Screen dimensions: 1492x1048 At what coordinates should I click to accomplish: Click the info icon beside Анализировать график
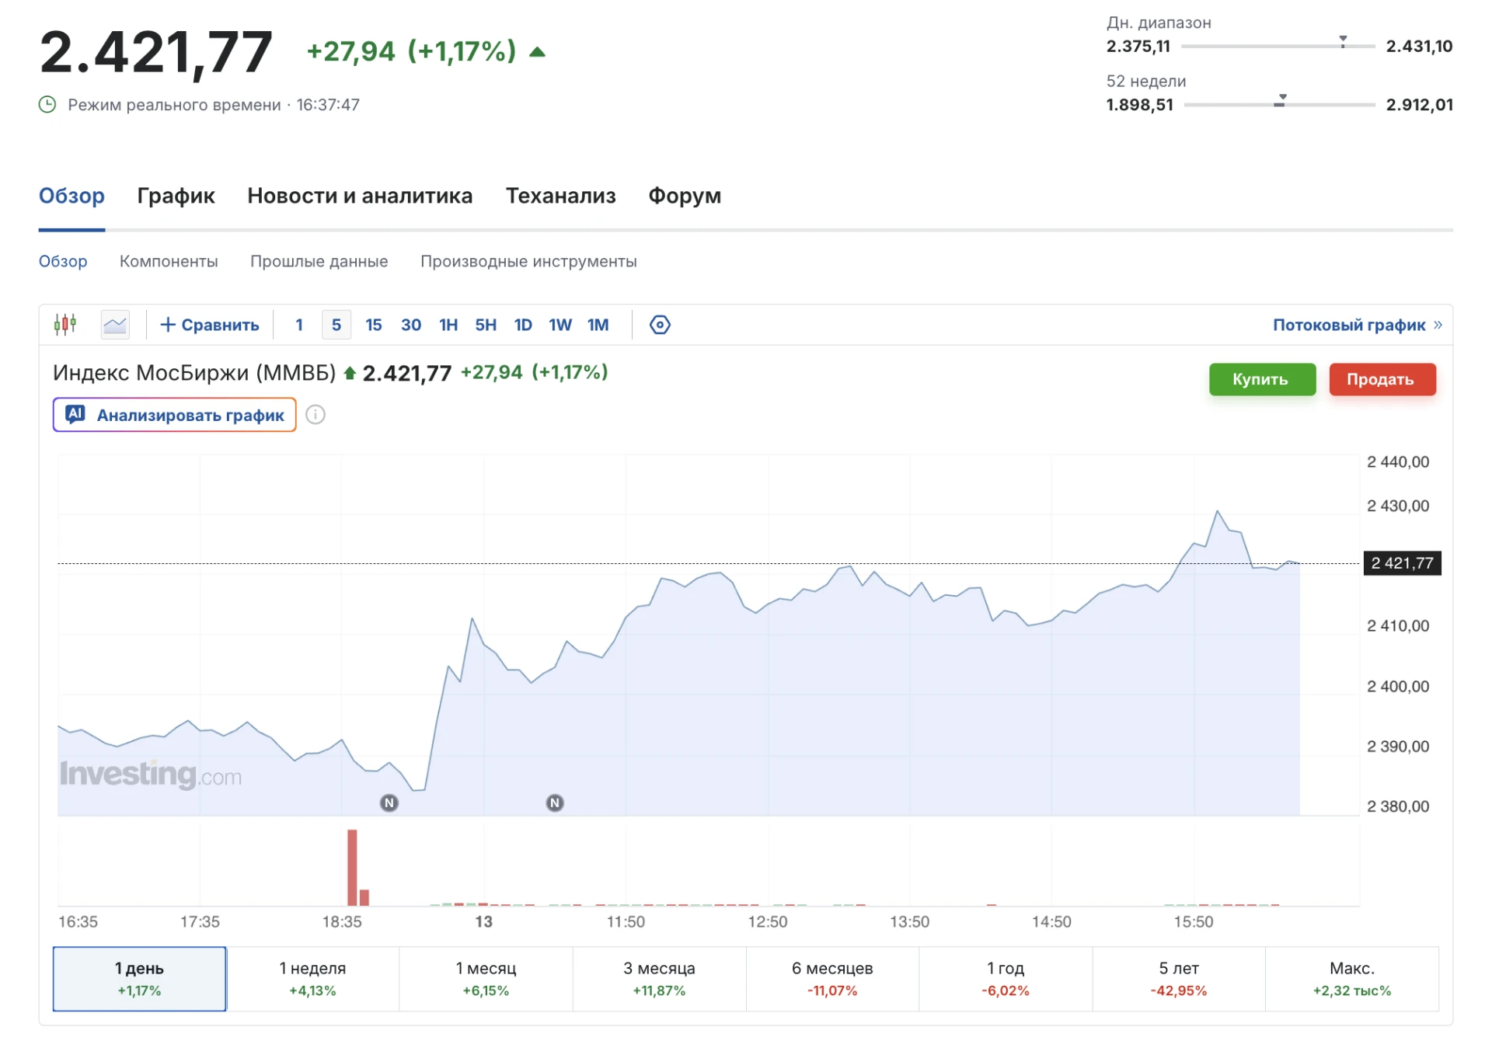pos(315,415)
